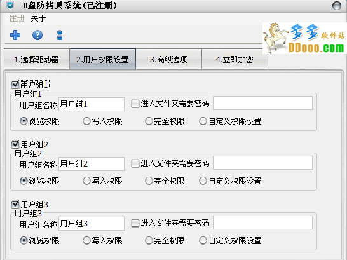Switch to 4.立即加密 tab
This screenshot has height=260, width=347.
pyautogui.click(x=235, y=59)
